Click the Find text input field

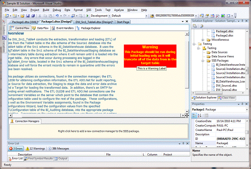pyautogui.click(x=175, y=16)
